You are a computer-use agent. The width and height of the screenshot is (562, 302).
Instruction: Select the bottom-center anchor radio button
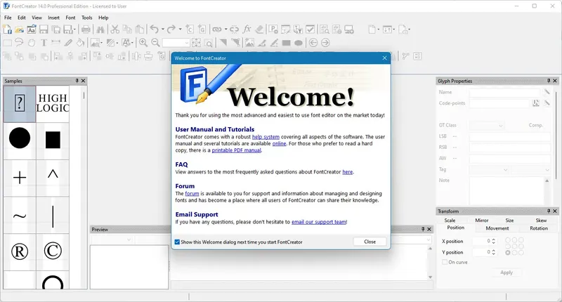point(514,253)
